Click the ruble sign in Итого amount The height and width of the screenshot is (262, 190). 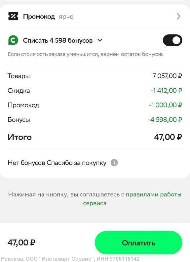pos(179,137)
